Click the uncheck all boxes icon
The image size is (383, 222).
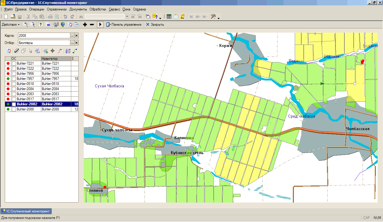coord(24,51)
